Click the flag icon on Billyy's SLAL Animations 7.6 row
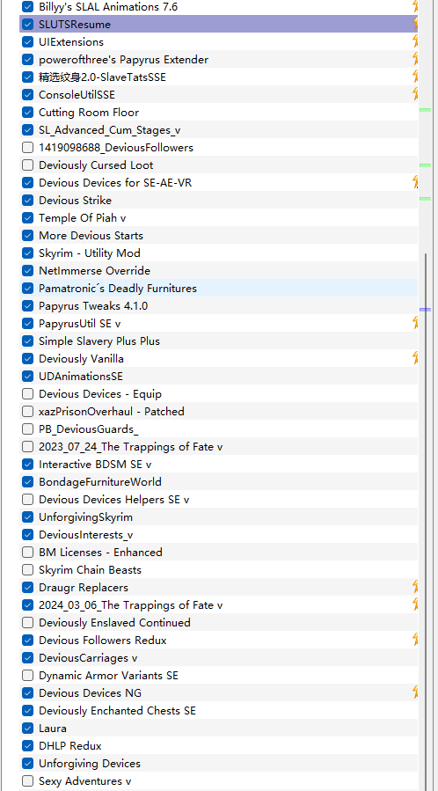Viewport: 438px width, 791px height. point(415,6)
